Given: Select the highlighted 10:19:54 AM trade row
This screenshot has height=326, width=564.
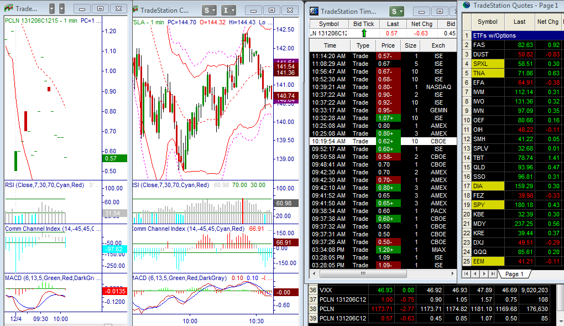Looking at the screenshot, I should click(x=383, y=141).
